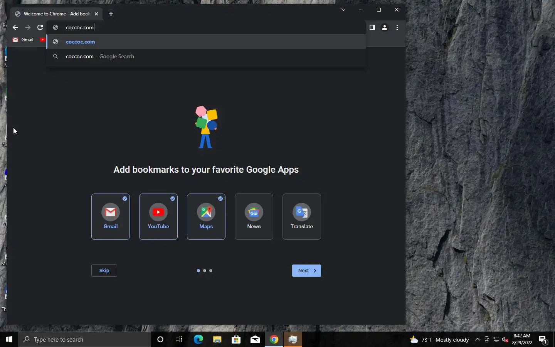
Task: Click the first page indicator dot
Action: [x=198, y=271]
